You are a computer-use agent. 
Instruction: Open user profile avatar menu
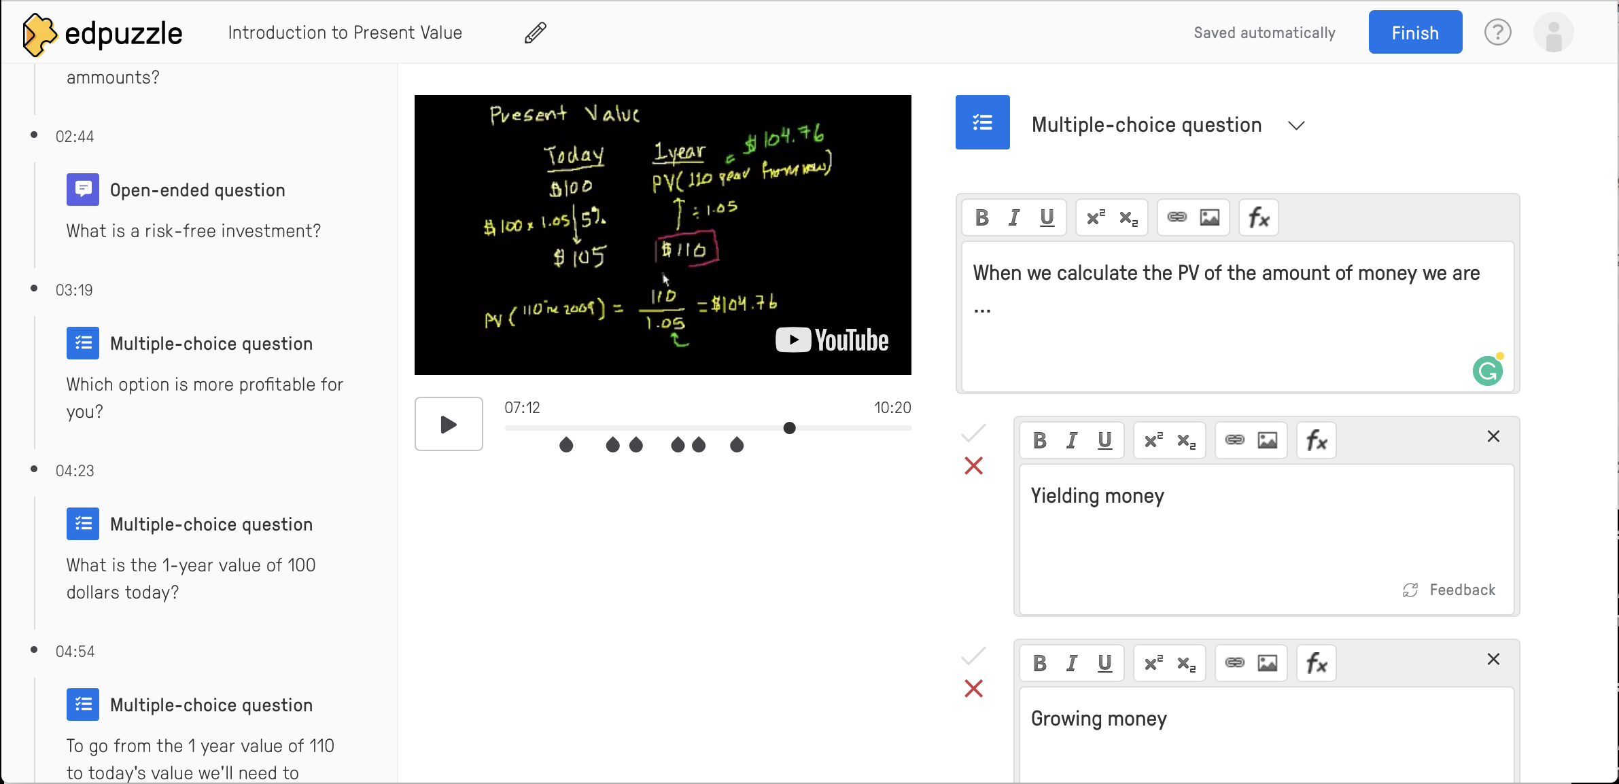pos(1553,33)
